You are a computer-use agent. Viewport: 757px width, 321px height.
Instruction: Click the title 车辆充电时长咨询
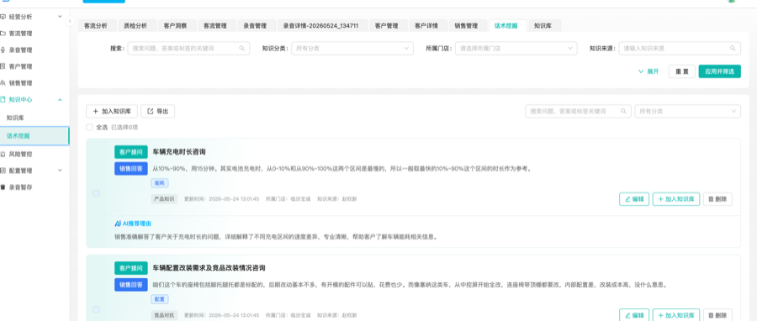pyautogui.click(x=179, y=152)
